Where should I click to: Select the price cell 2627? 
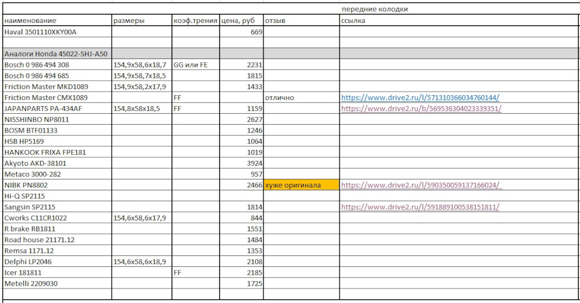242,119
